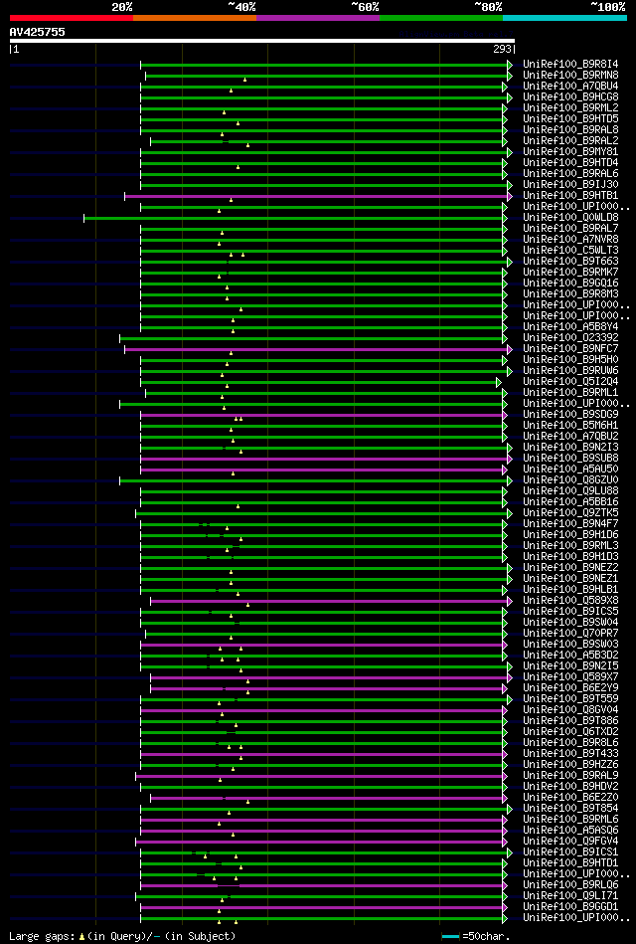Image resolution: width=636 pixels, height=944 pixels.
Task: Click the orange ~40% identity legend bar
Action: pyautogui.click(x=195, y=18)
